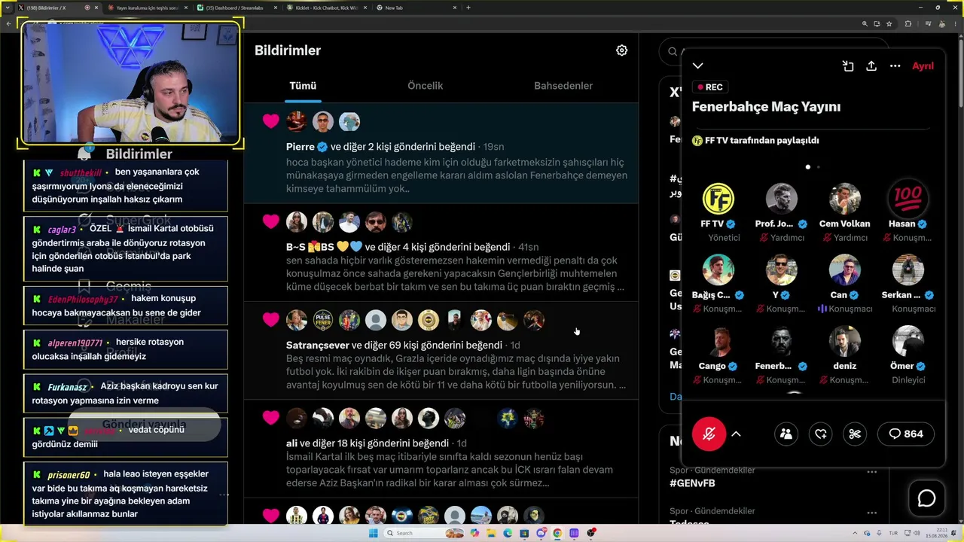Open the space participants list icon

786,434
